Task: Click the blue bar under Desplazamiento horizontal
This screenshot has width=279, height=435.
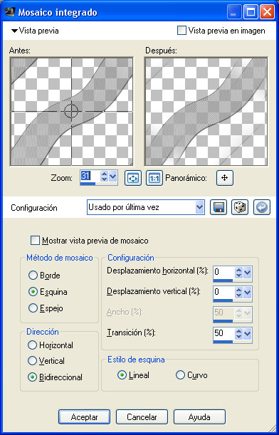Action: click(223, 281)
